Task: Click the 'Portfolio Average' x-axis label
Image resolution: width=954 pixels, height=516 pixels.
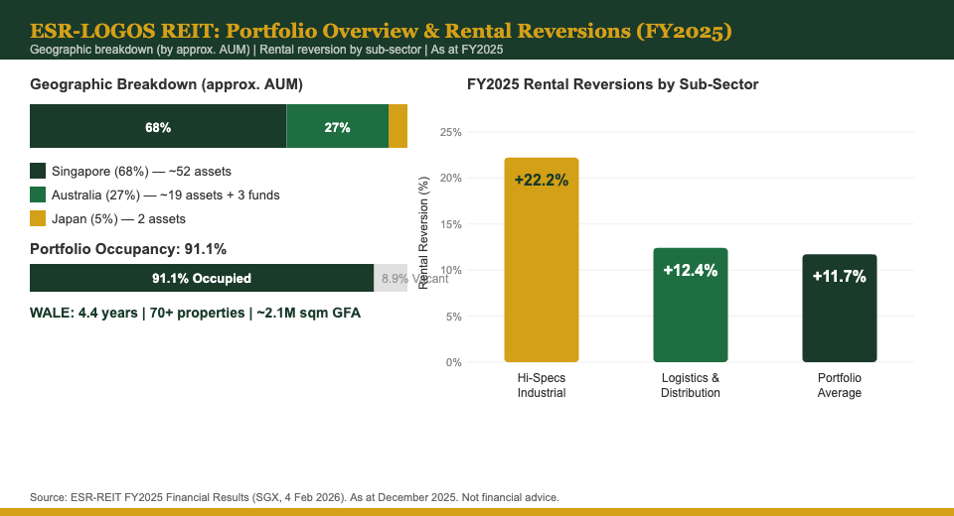Action: [x=840, y=385]
